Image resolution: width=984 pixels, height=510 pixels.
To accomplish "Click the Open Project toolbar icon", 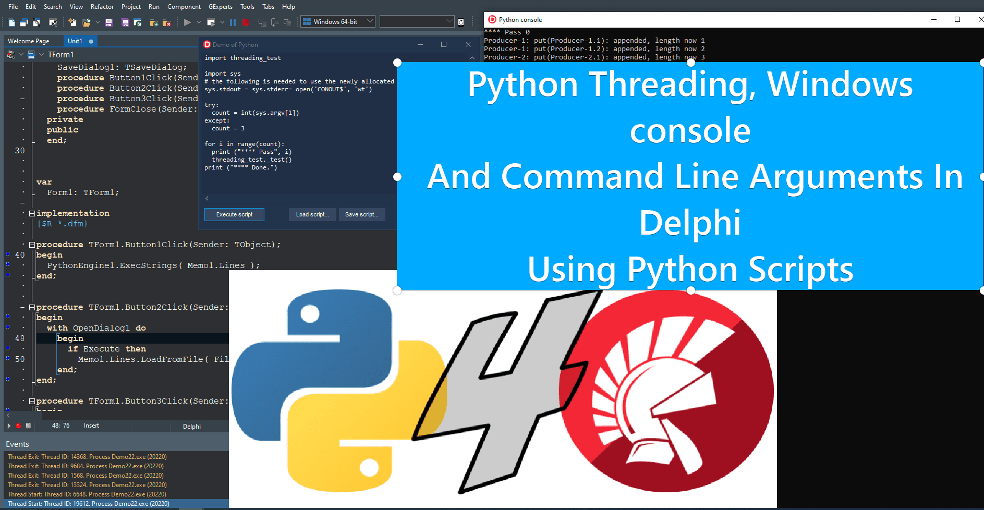I will 138,22.
